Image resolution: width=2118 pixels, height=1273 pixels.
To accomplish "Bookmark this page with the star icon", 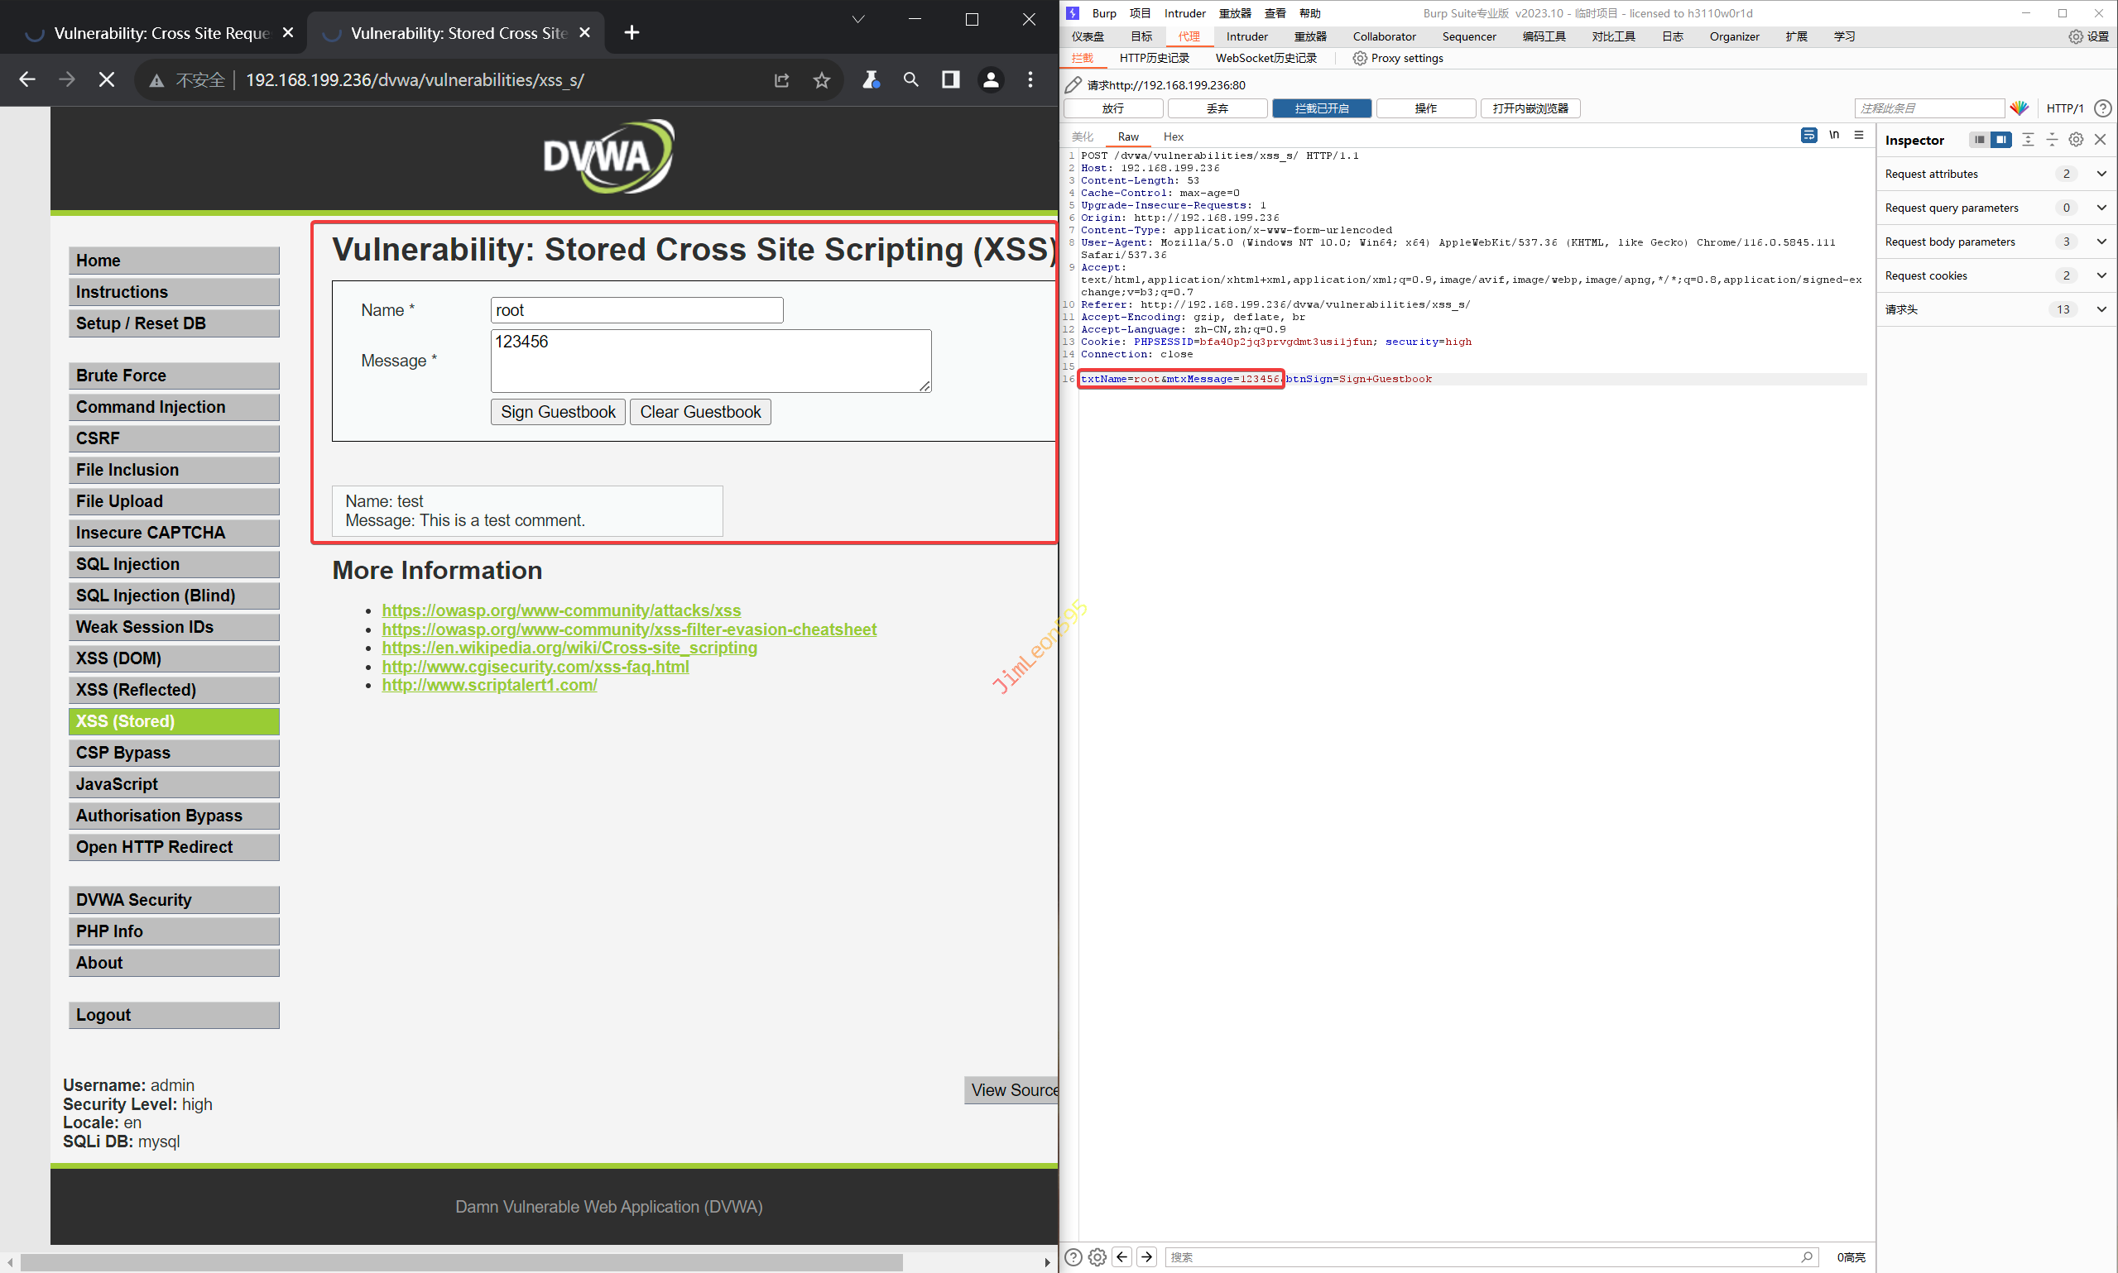I will (x=821, y=79).
